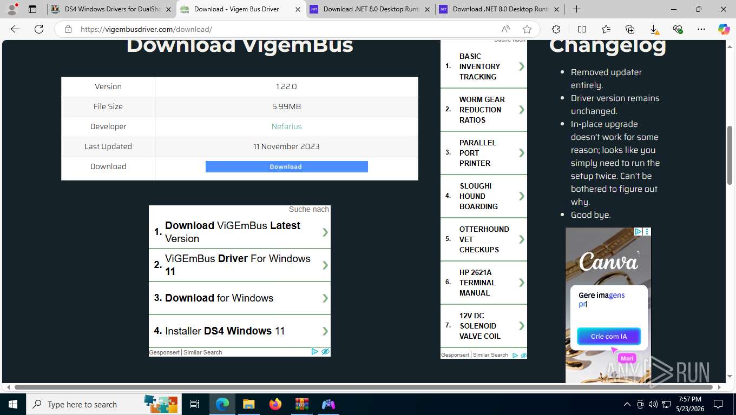View site information lock icon
This screenshot has width=736, height=415.
tap(68, 29)
